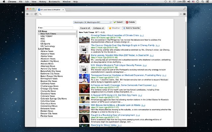The height and width of the screenshot is (132, 212).
Task: Click the browser forward arrow
Action: (x=31, y=14)
